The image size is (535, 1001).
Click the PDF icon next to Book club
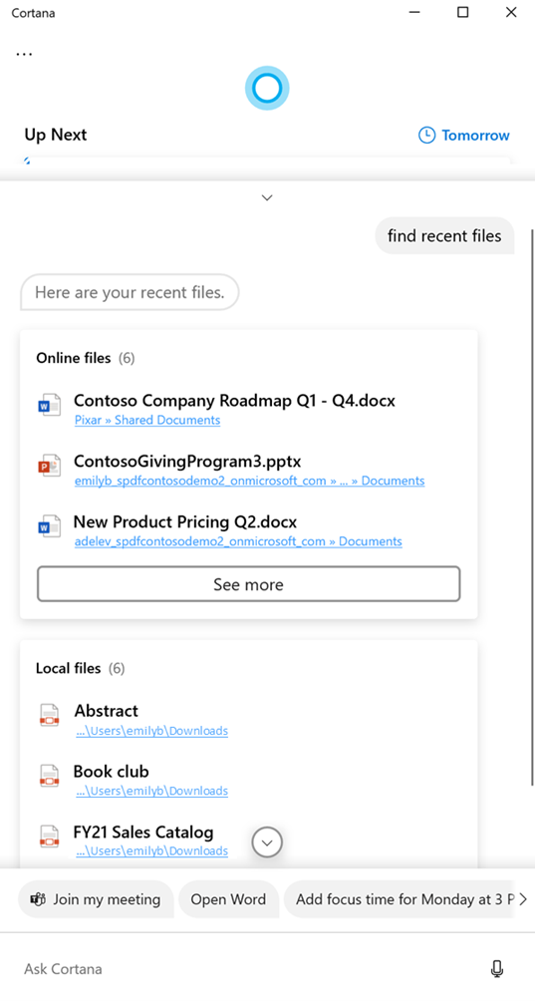pos(49,776)
